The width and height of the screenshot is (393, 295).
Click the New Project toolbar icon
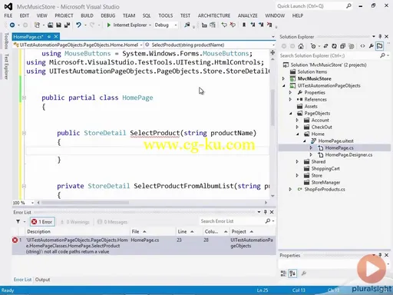37,25
